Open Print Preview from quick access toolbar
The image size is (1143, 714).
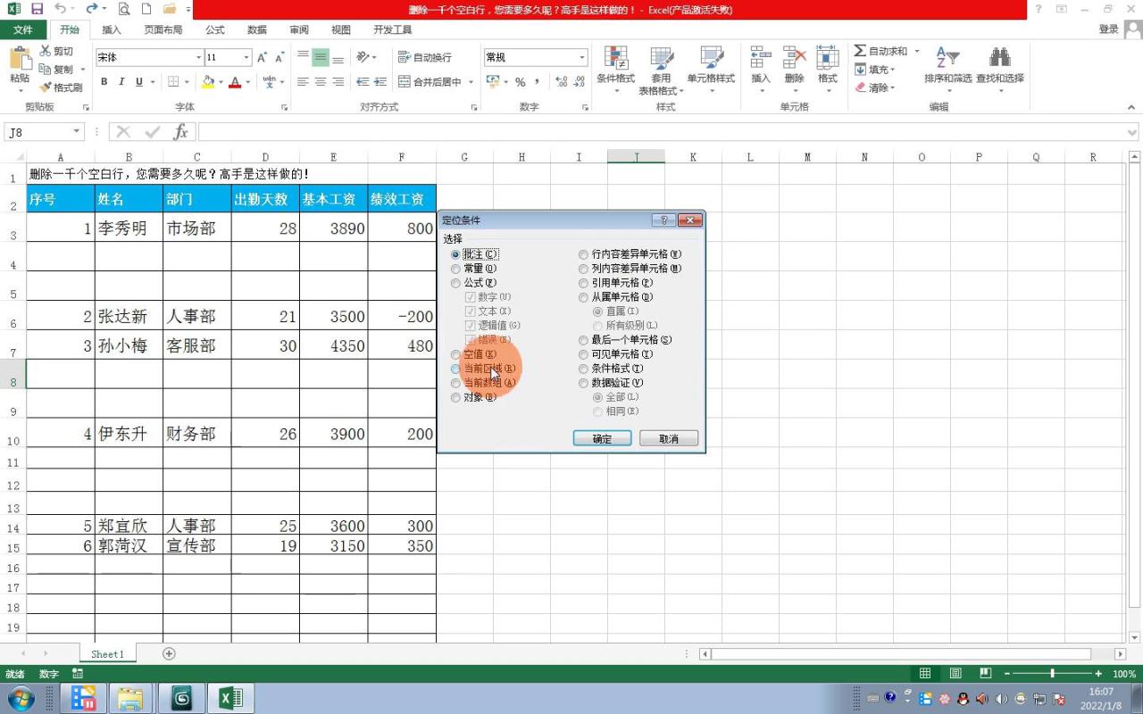tap(124, 9)
